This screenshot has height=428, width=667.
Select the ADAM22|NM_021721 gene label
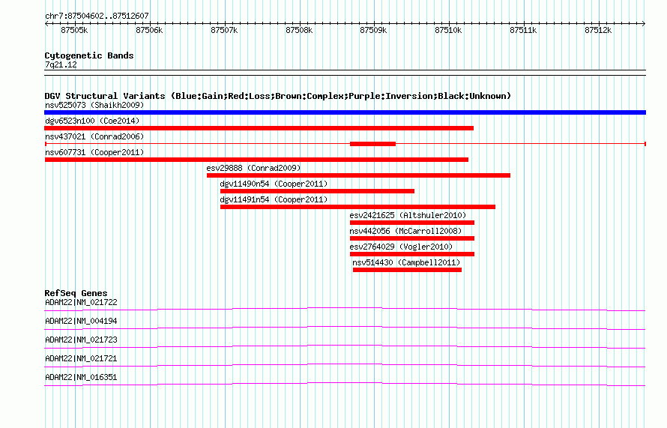pyautogui.click(x=81, y=358)
